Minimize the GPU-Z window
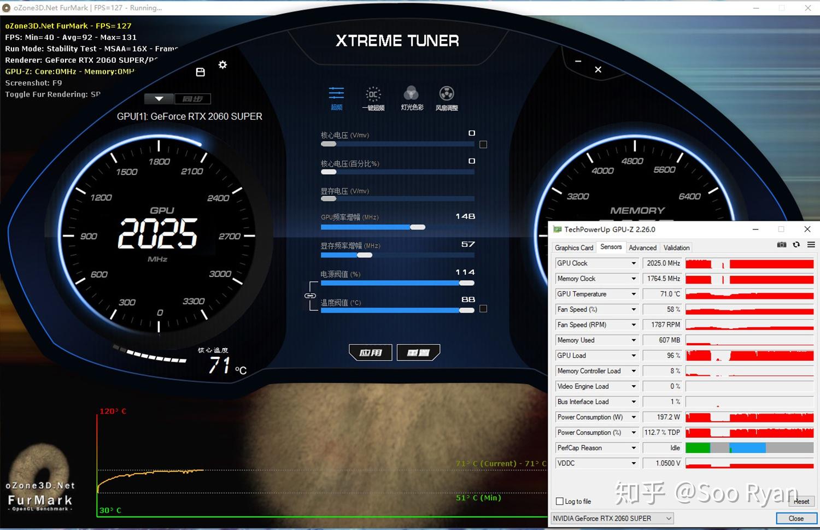Image resolution: width=820 pixels, height=530 pixels. pyautogui.click(x=755, y=229)
